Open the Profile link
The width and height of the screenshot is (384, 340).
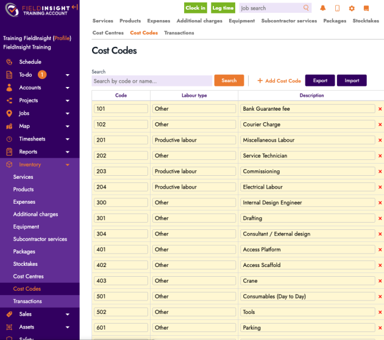click(x=62, y=38)
